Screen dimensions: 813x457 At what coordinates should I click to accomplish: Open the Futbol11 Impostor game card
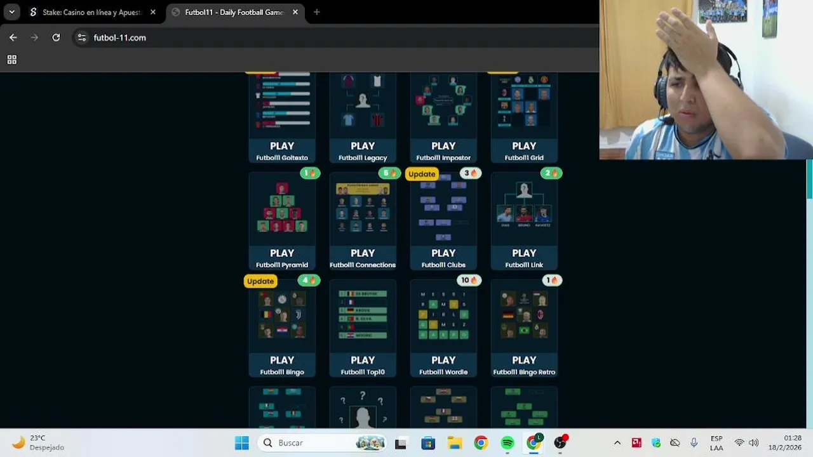[443, 118]
